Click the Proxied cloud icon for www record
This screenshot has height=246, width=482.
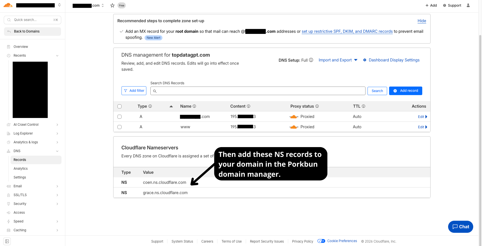(x=294, y=127)
